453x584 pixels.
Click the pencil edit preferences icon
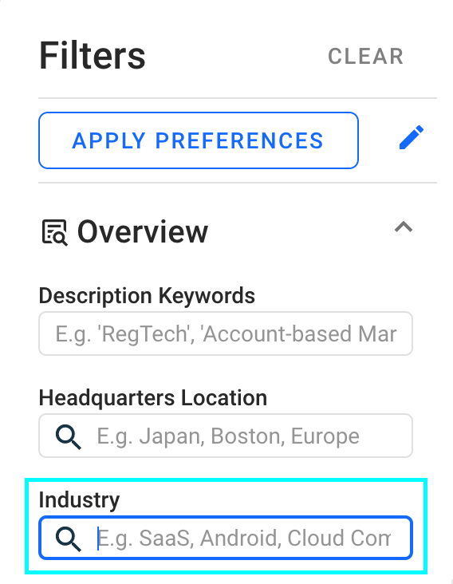pos(412,137)
